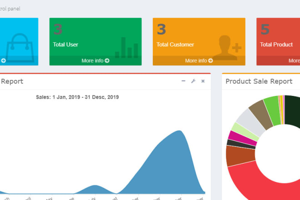300x200 pixels.
Task: Select the tan-brown donut chart segment
Action: pyautogui.click(x=261, y=115)
